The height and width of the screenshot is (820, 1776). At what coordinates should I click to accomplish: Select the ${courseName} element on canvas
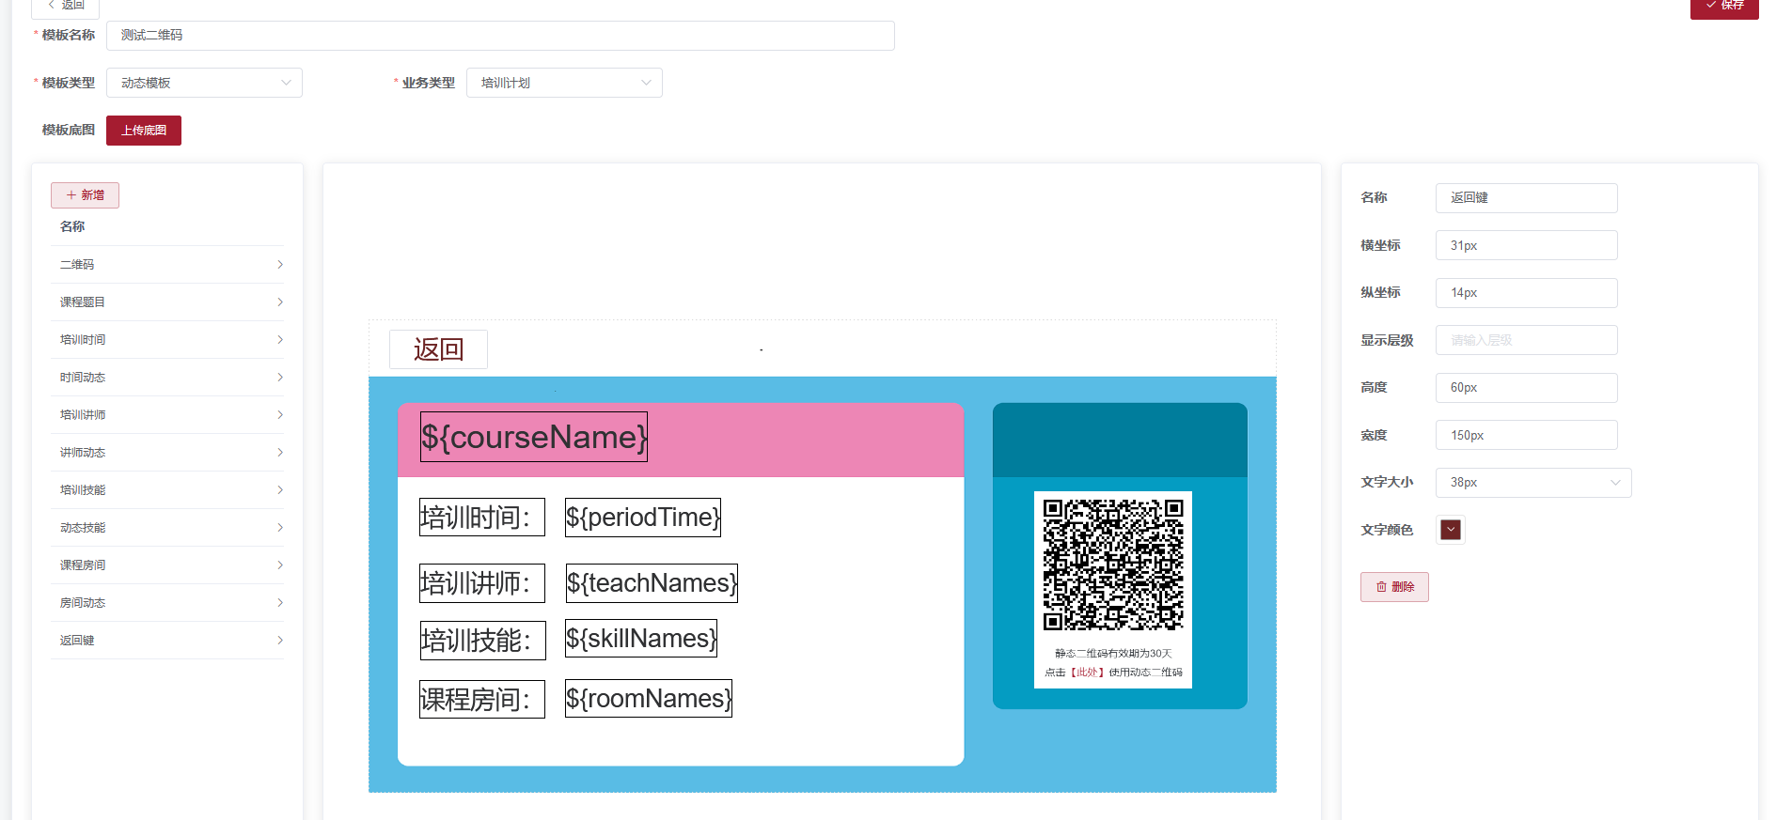pyautogui.click(x=534, y=438)
